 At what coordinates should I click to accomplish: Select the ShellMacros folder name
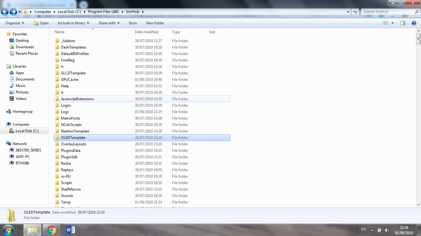[71, 189]
